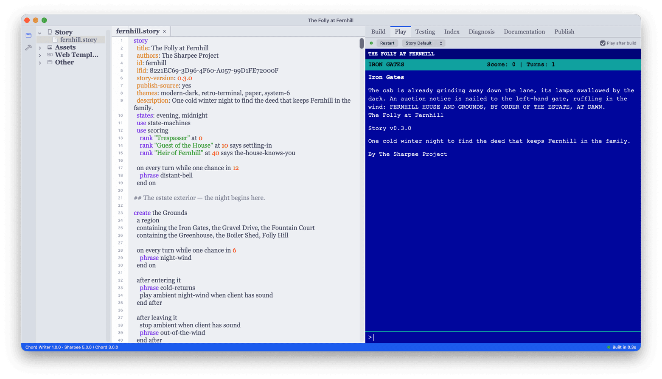The height and width of the screenshot is (379, 662).
Task: Click the phrase distant-bell line
Action: tap(166, 175)
